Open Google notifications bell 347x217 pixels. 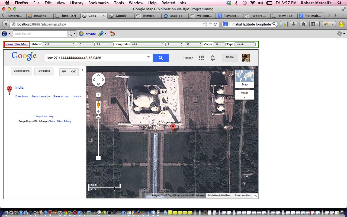[213, 58]
